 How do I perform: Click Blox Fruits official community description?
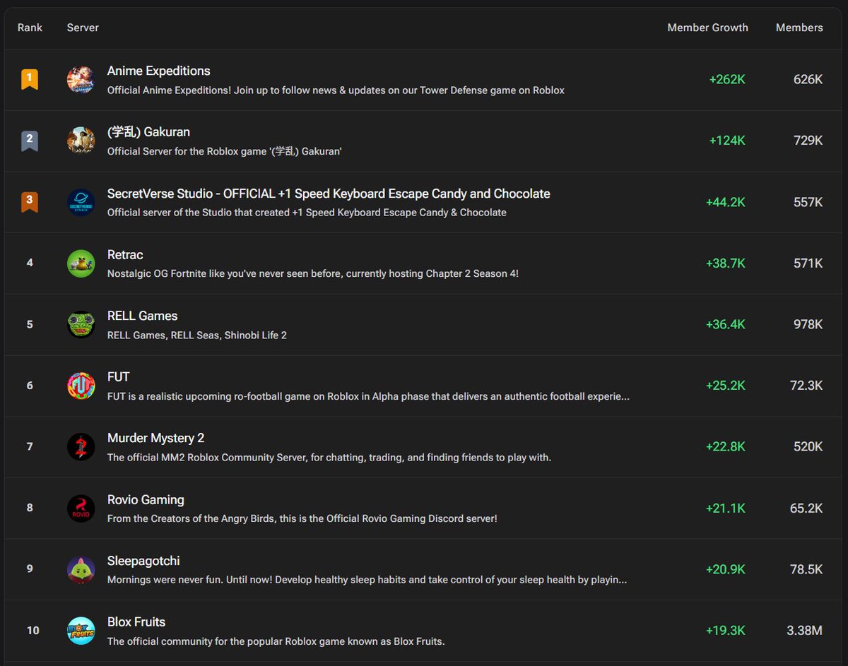pos(276,641)
